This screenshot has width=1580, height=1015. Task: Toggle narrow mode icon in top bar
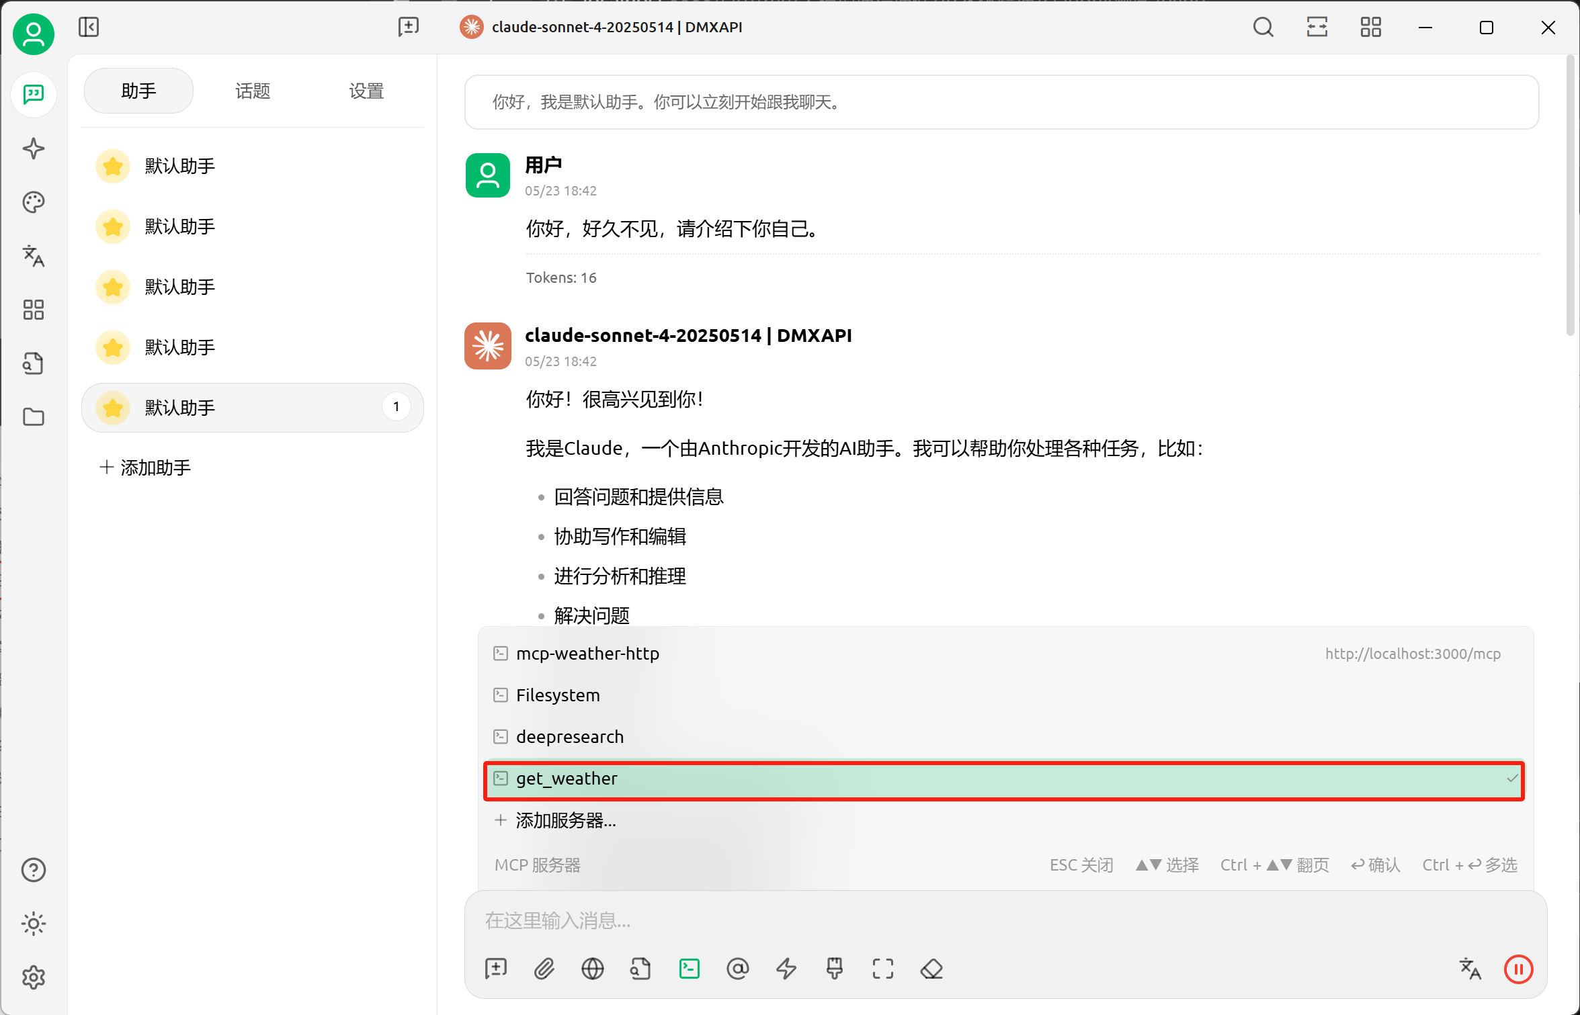(x=1317, y=28)
